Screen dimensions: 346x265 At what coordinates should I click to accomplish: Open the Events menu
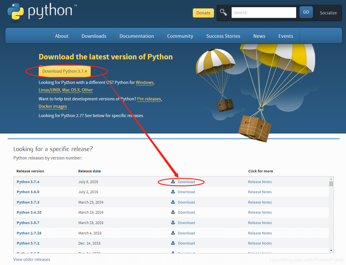coord(286,36)
